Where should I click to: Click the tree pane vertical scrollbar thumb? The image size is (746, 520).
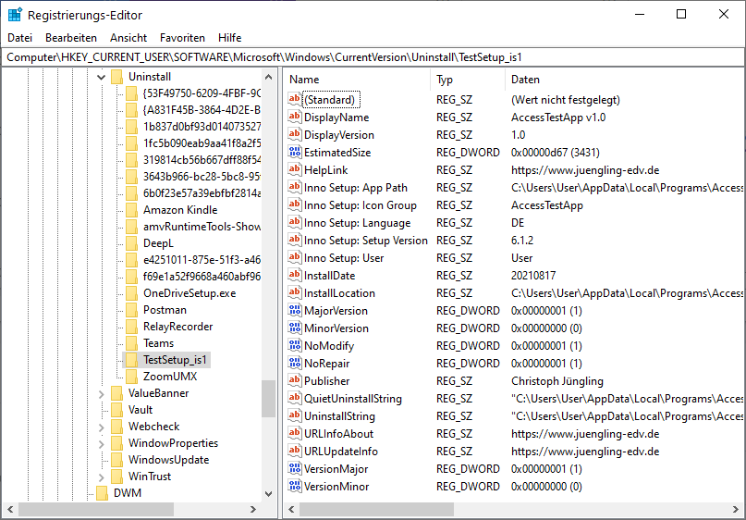point(268,399)
